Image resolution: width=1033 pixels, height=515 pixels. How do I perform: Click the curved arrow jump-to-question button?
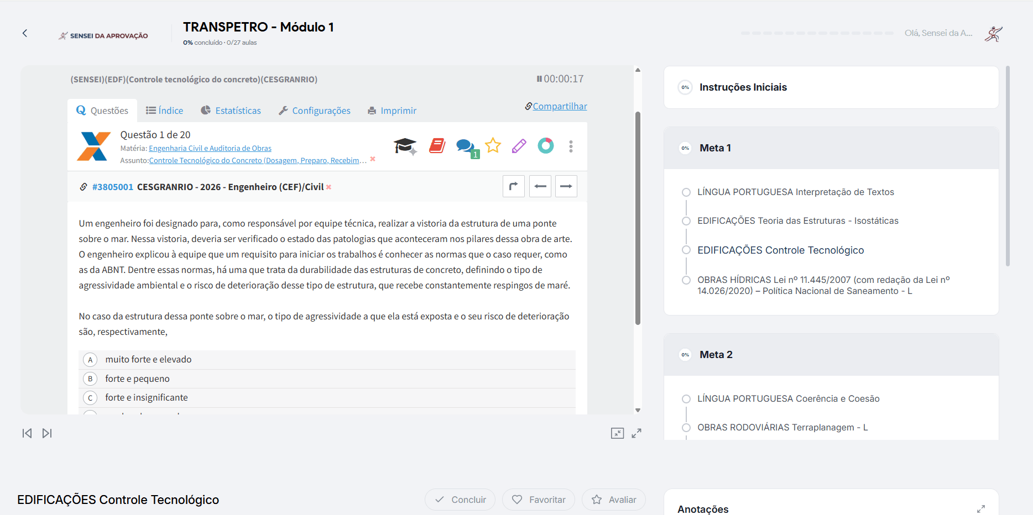point(514,186)
